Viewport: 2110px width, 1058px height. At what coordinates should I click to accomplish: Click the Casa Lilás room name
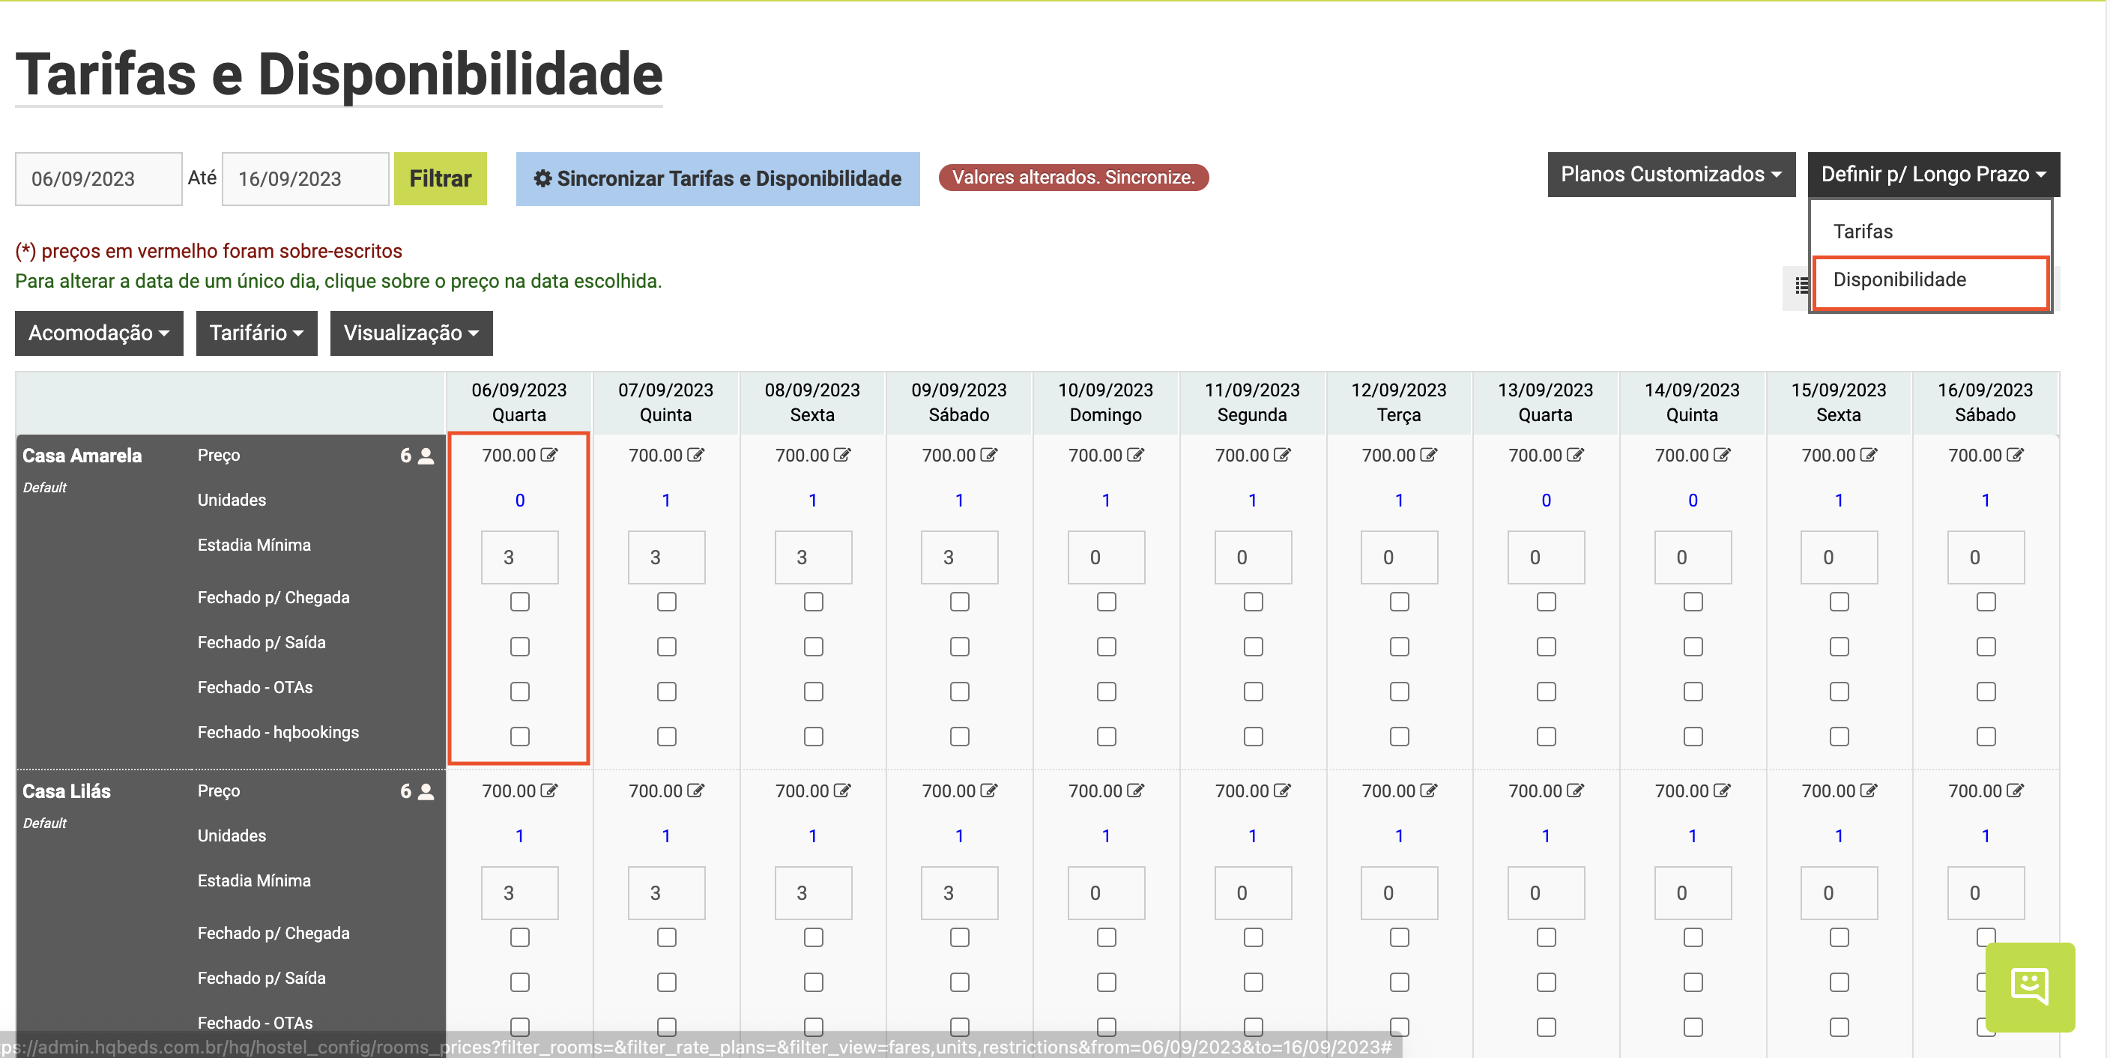click(67, 792)
